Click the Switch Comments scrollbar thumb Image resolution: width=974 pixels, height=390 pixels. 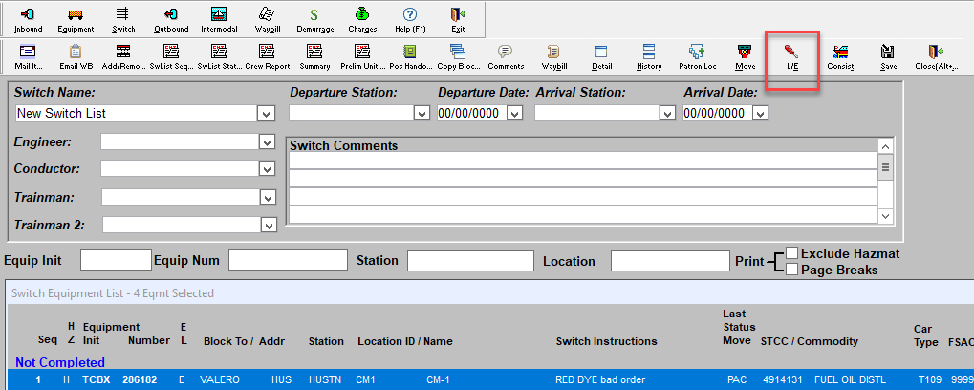[x=886, y=167]
